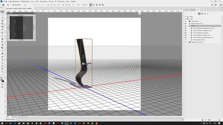Select the Crop tool
Viewport: 223px width, 125px height.
2,24
